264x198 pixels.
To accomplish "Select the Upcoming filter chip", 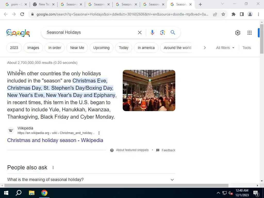I will [x=101, y=48].
